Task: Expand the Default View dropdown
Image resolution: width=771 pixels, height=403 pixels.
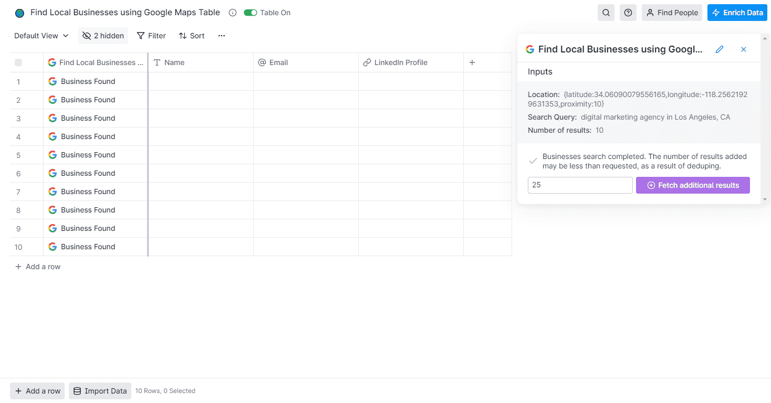Action: click(x=41, y=36)
